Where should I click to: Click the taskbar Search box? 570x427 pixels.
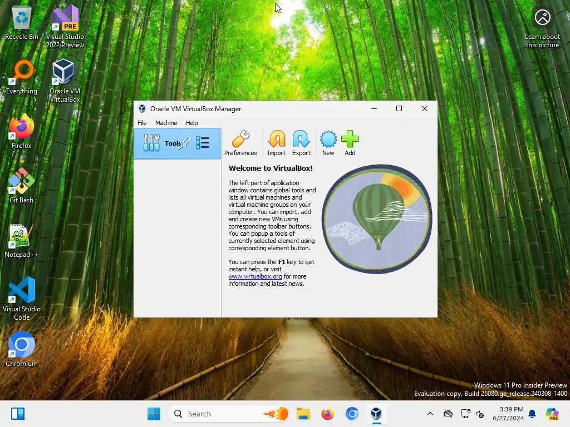pos(230,414)
